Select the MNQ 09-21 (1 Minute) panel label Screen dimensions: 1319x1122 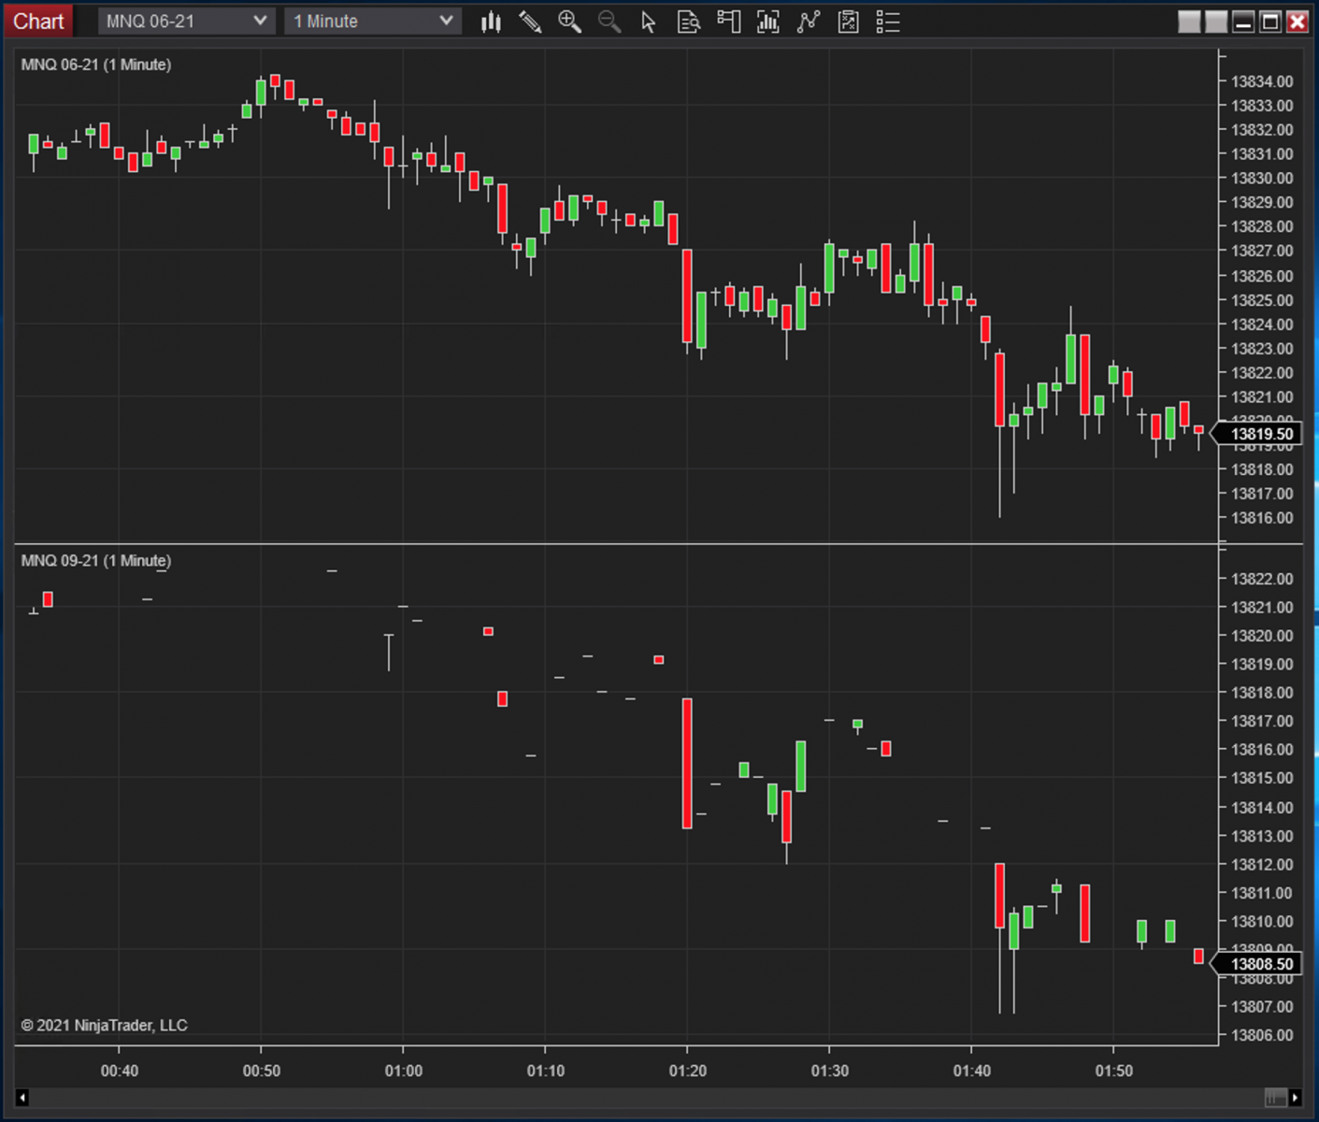coord(96,561)
